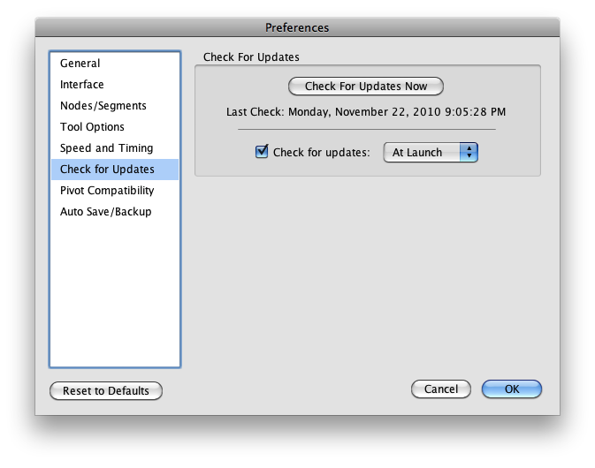Open the Interface preferences section
The width and height of the screenshot is (595, 468).
click(x=115, y=85)
